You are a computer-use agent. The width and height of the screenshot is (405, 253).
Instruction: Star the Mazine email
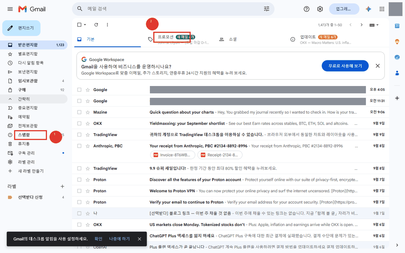coord(88,112)
